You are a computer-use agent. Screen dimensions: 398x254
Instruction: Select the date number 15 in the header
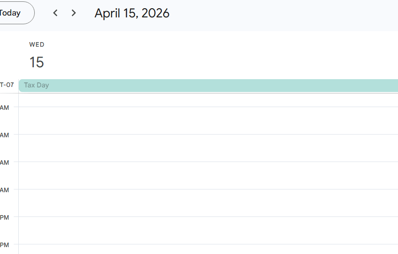pyautogui.click(x=37, y=62)
